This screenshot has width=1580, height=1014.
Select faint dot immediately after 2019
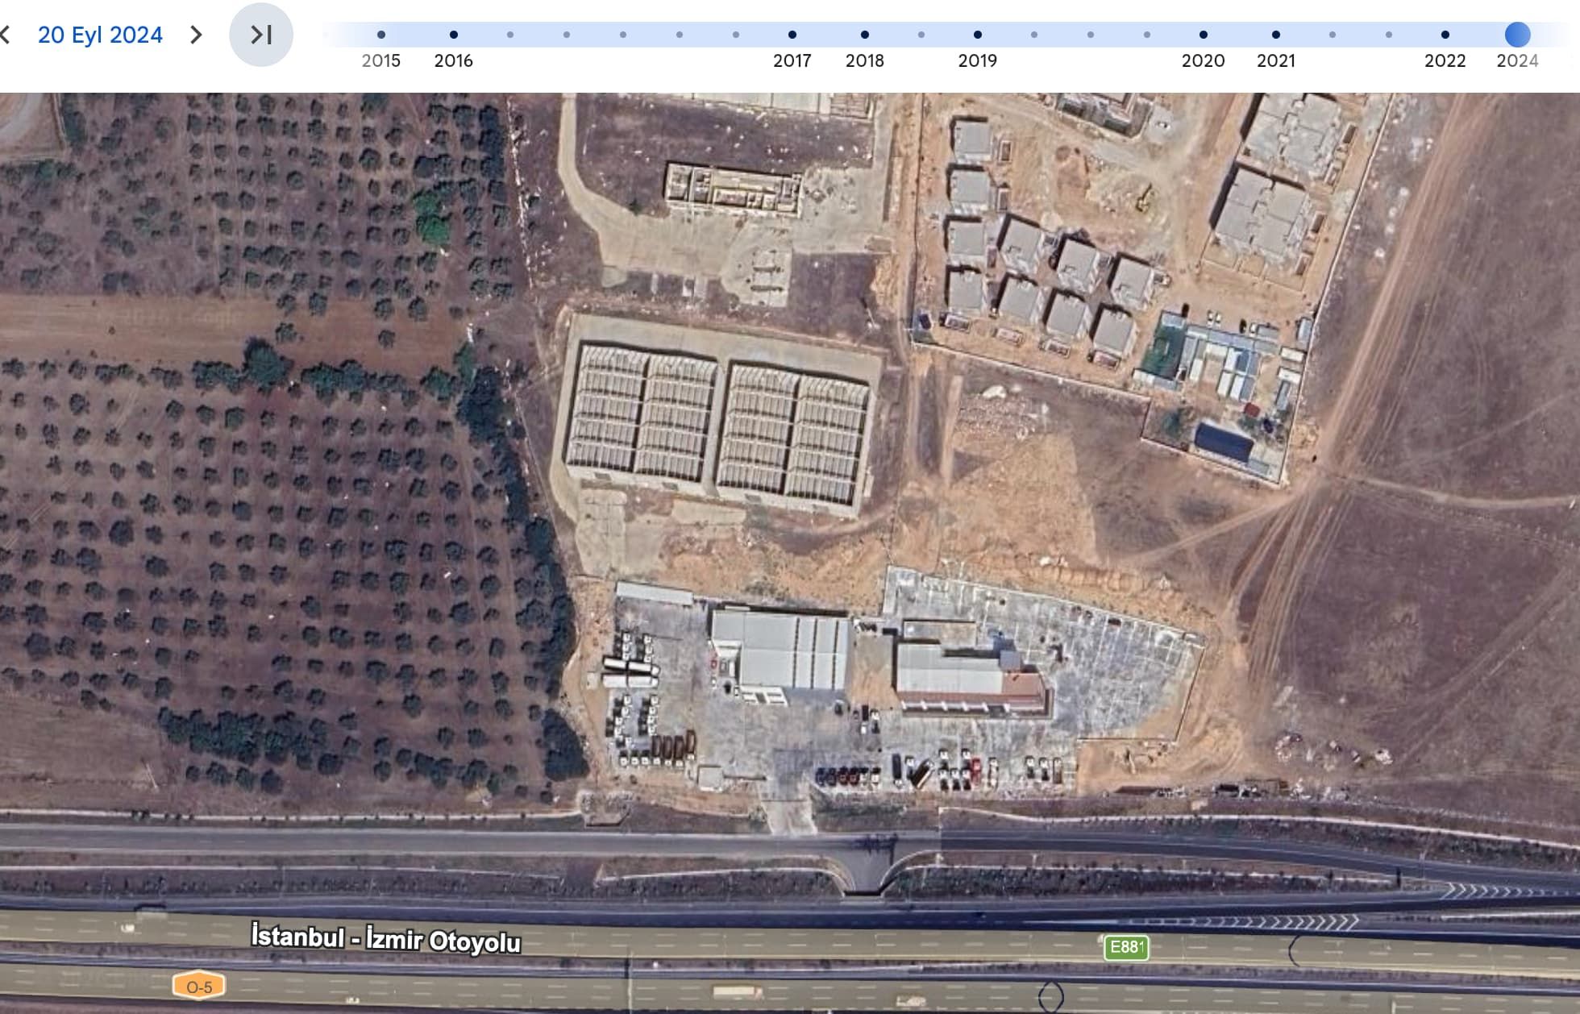point(1034,35)
